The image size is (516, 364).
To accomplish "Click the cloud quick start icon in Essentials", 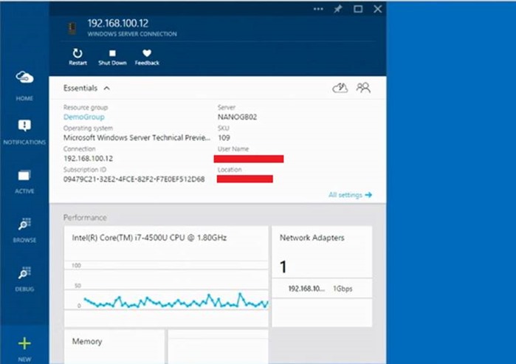I will [340, 88].
